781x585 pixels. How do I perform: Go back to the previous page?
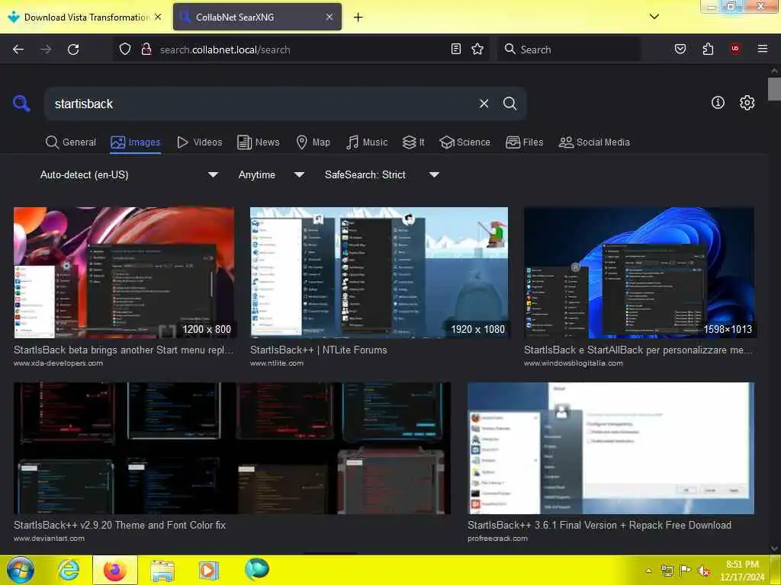[18, 50]
